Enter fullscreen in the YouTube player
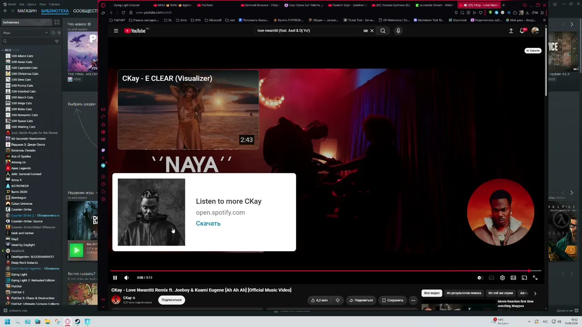This screenshot has height=327, width=582. coord(535,278)
